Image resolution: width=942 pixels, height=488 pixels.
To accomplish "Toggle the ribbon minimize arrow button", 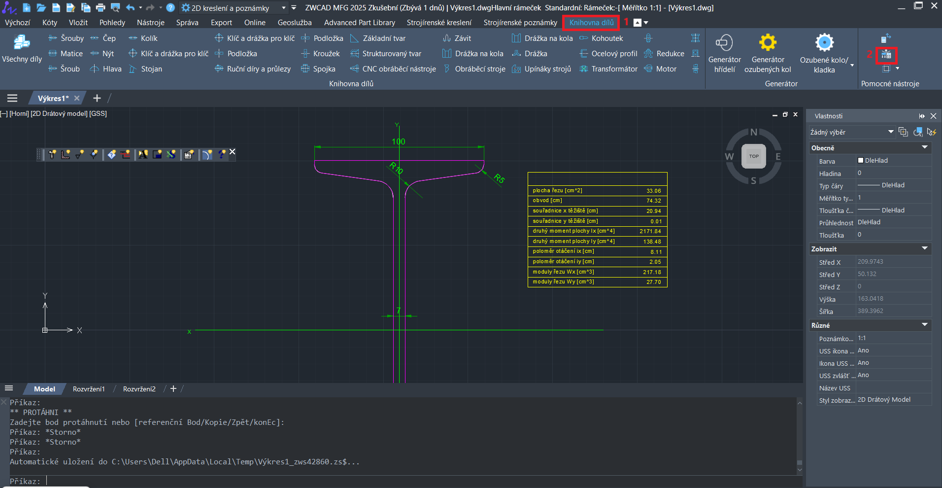I will point(638,23).
